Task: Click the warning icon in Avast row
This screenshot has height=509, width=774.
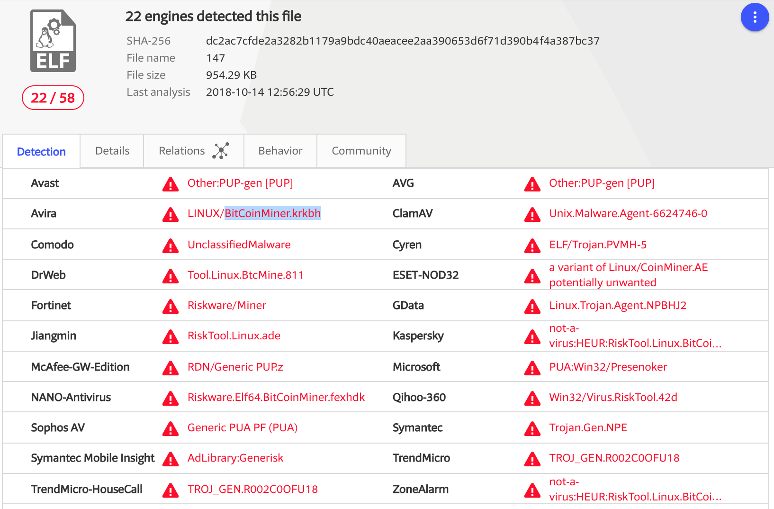Action: [171, 184]
